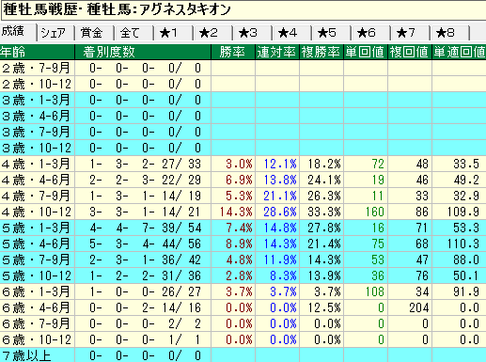Select the 2歳・7-9月 row label
The image size is (486, 362).
[37, 68]
